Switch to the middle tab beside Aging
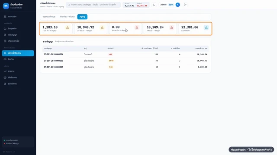The width and height of the screenshot is (277, 155). [68, 17]
